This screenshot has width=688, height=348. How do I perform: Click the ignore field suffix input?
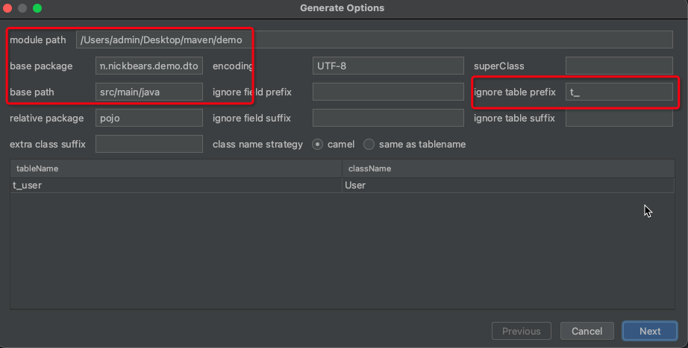pos(388,118)
